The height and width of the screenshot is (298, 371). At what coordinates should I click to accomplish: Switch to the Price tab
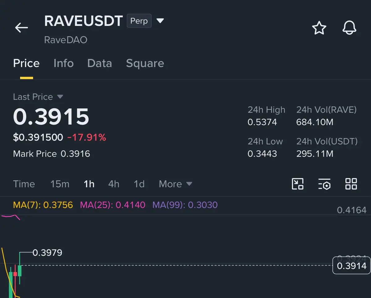point(26,63)
